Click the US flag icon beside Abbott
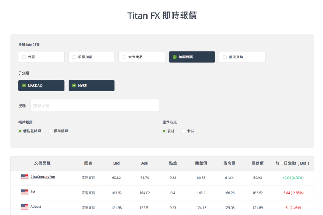The width and height of the screenshot is (323, 215). 24,207
